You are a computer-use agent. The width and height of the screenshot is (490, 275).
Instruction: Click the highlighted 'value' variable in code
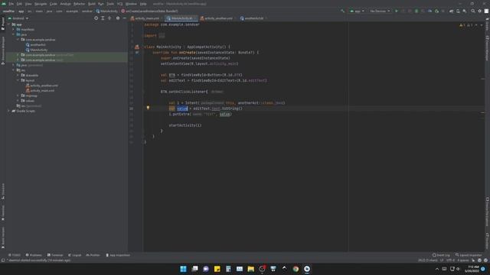click(x=182, y=108)
